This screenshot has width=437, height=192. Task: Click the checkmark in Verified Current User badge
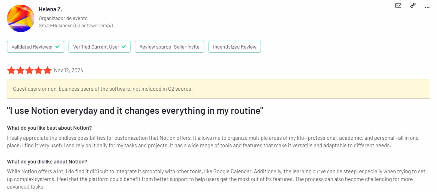coord(124,46)
